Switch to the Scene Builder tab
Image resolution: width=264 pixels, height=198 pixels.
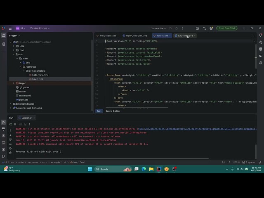(113, 111)
